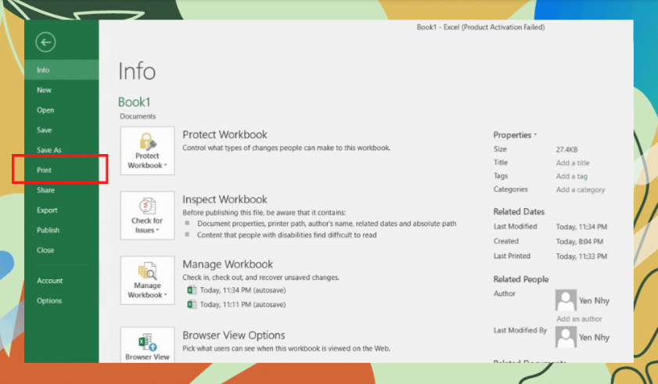Go to the Export menu item
This screenshot has width=658, height=384.
(47, 210)
